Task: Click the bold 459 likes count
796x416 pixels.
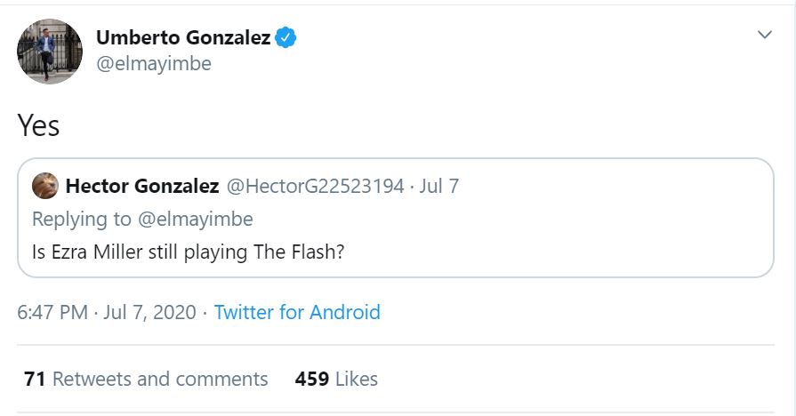Action: [312, 379]
